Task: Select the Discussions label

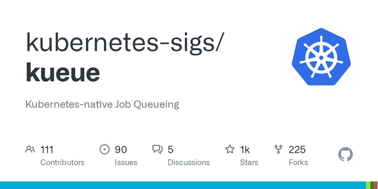Action: pos(189,163)
